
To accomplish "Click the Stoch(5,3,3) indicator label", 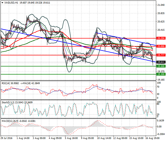I will coord(8,102).
